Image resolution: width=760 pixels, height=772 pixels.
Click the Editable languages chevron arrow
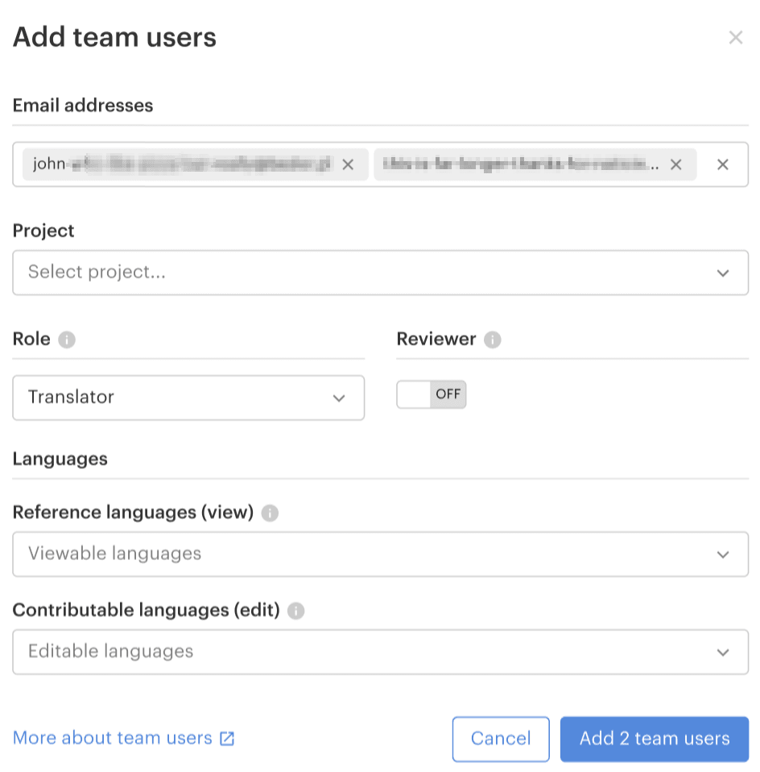tap(723, 653)
